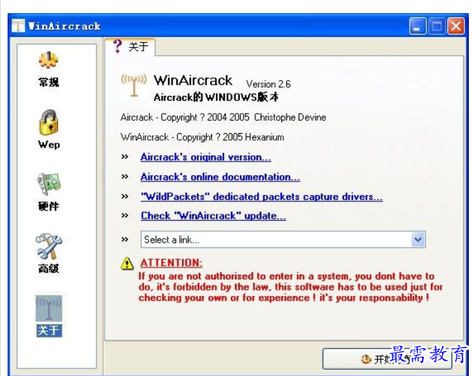473x376 pixels.
Task: Open Aircrack's original version link
Action: (x=205, y=157)
